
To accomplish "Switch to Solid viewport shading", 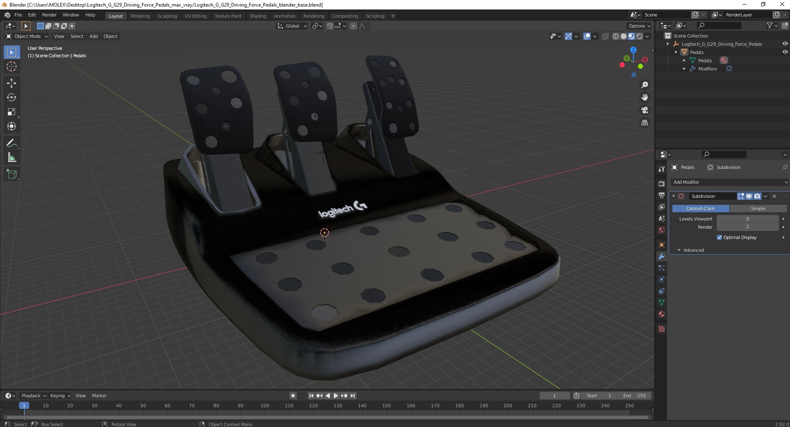I will (x=624, y=36).
